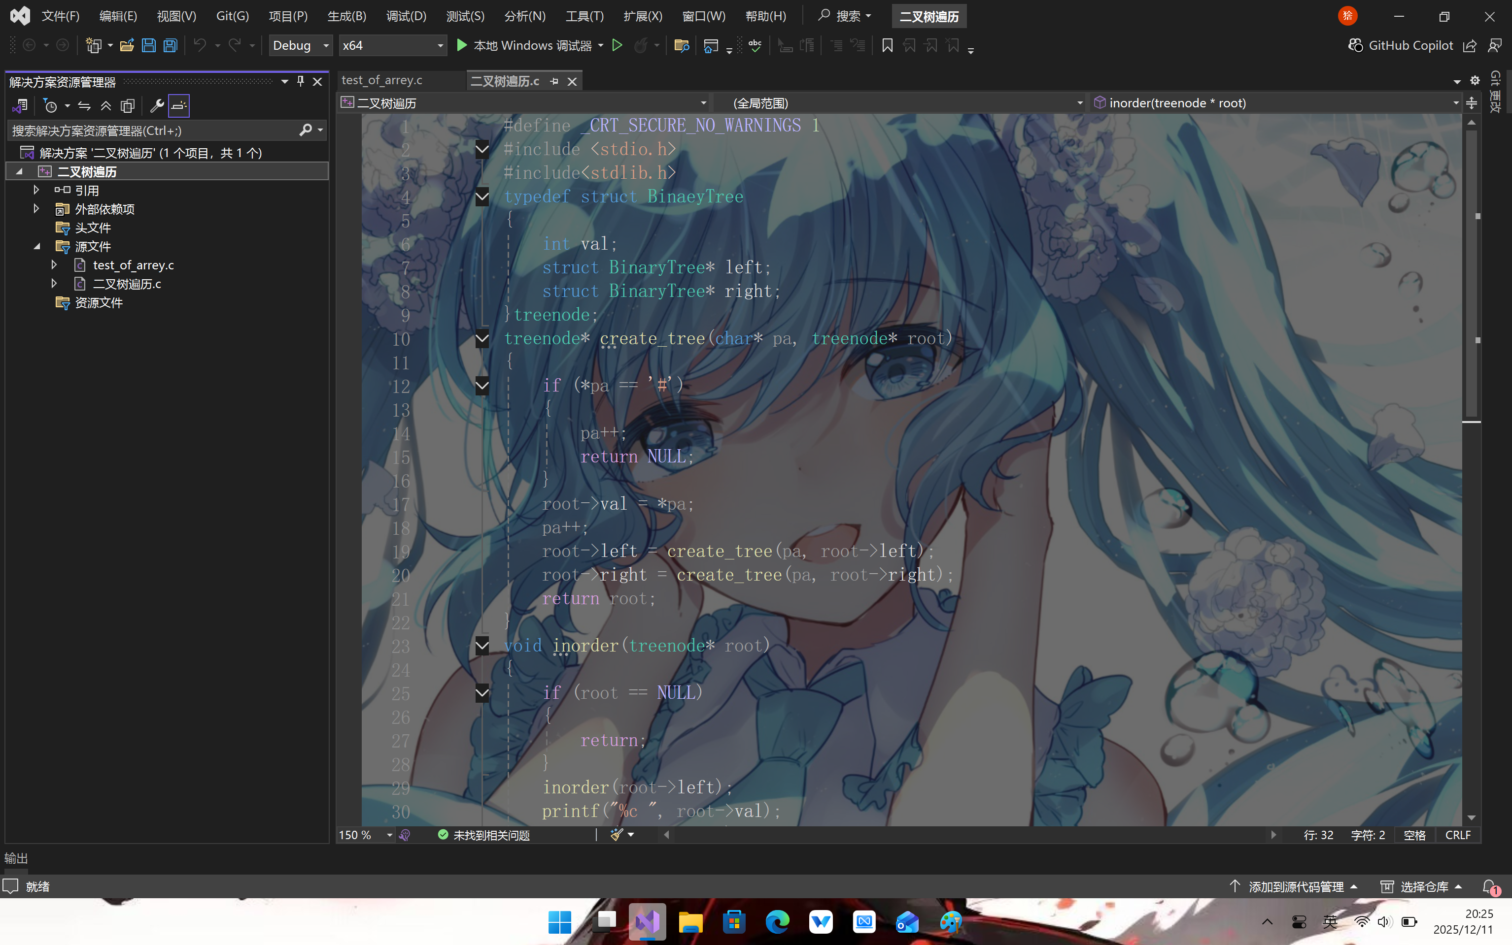
Task: Click the Collapse All icon in Solution Explorer
Action: pos(105,106)
